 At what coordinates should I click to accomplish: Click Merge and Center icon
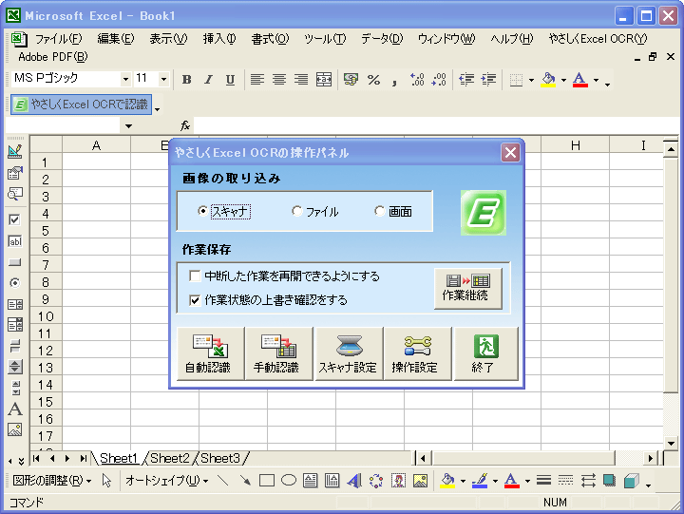(324, 80)
